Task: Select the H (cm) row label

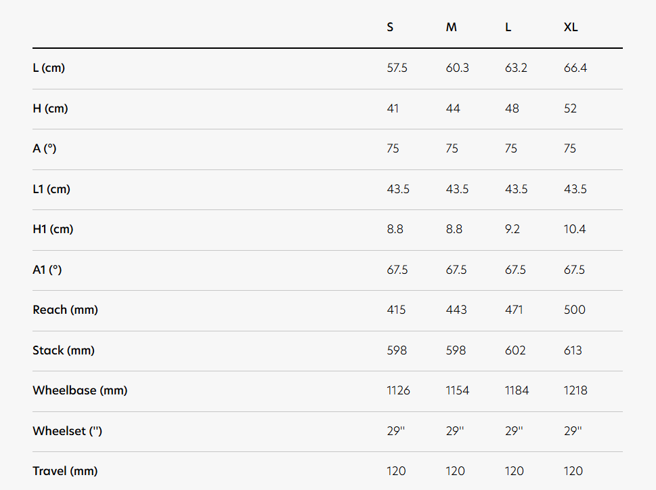Action: click(50, 108)
